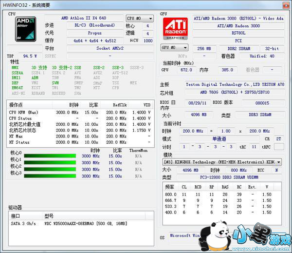Click the CR 2T command rate field
292x253 pixels.
click(279, 139)
